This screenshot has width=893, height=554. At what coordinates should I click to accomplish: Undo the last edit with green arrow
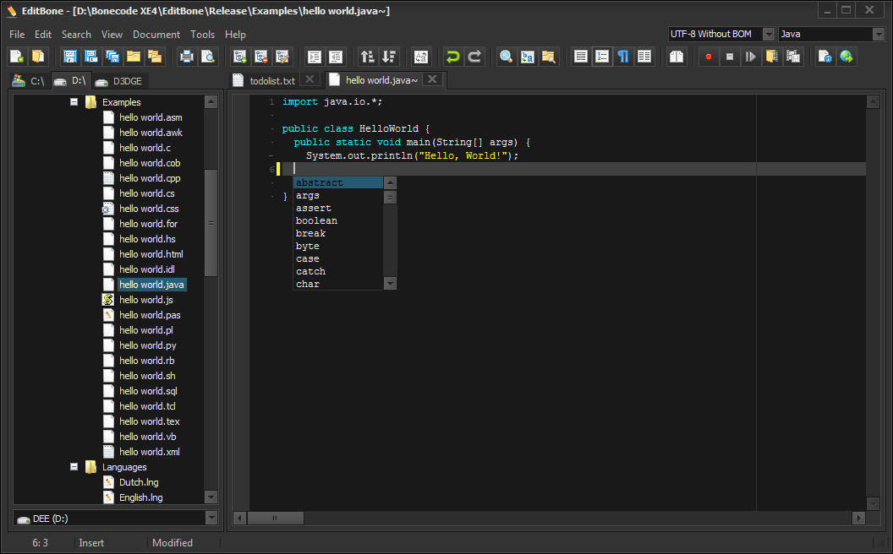point(453,57)
